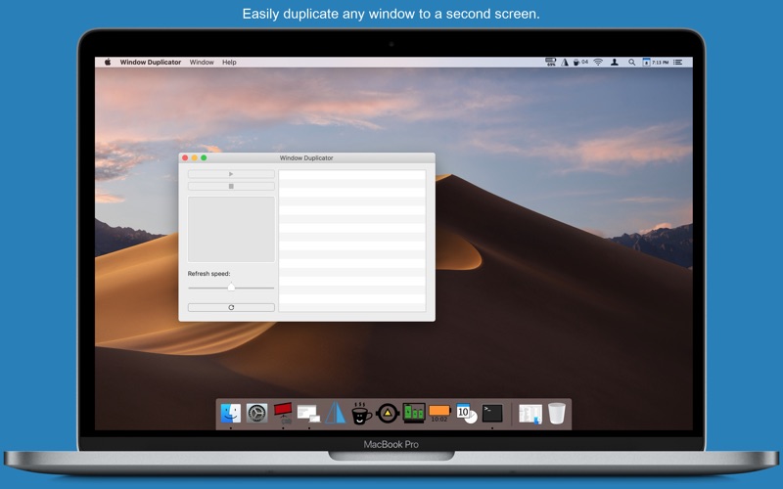Click the orange battery 10:02 Dock icon
783x489 pixels.
(439, 413)
